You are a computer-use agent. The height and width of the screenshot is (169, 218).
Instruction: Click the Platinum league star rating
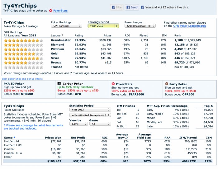pyautogui.click(x=23, y=49)
